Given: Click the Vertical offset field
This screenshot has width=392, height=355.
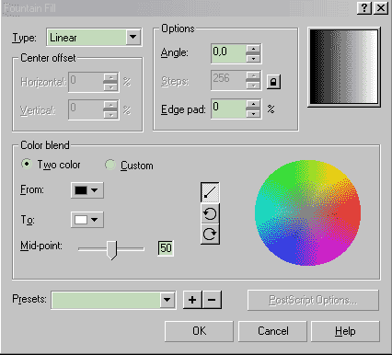Looking at the screenshot, I should click(x=86, y=109).
